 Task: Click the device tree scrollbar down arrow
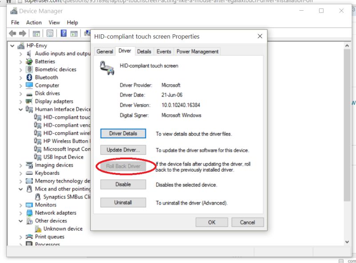347,242
